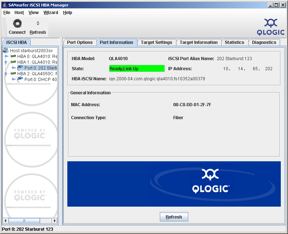Screen dimensions: 288x234
Task: Minimize the SANsurfer window
Action: 270,5
